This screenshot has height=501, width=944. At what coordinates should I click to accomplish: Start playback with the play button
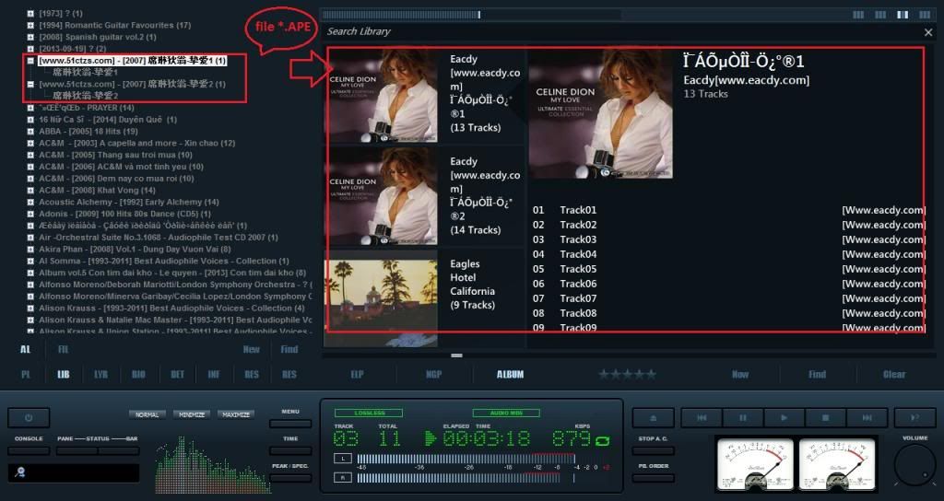click(784, 417)
